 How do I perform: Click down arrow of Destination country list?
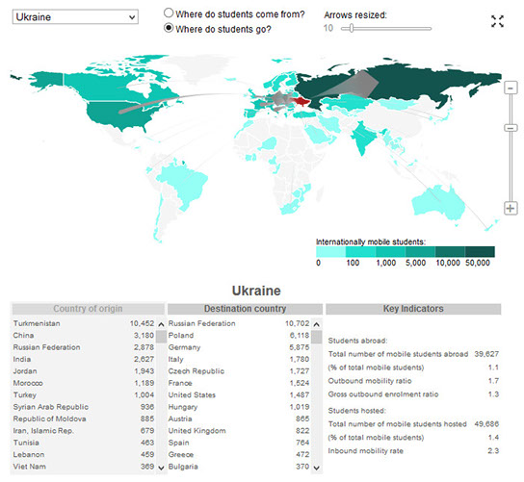tap(317, 468)
